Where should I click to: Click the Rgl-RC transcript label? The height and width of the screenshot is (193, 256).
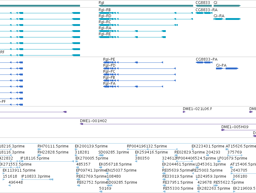105,22
